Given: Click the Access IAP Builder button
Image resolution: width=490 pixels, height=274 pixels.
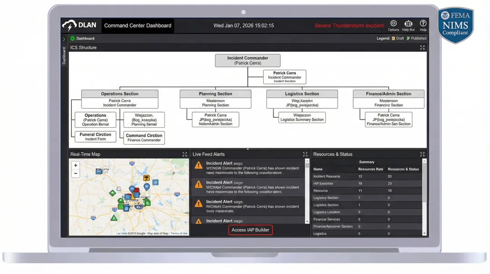Looking at the screenshot, I should point(250,230).
